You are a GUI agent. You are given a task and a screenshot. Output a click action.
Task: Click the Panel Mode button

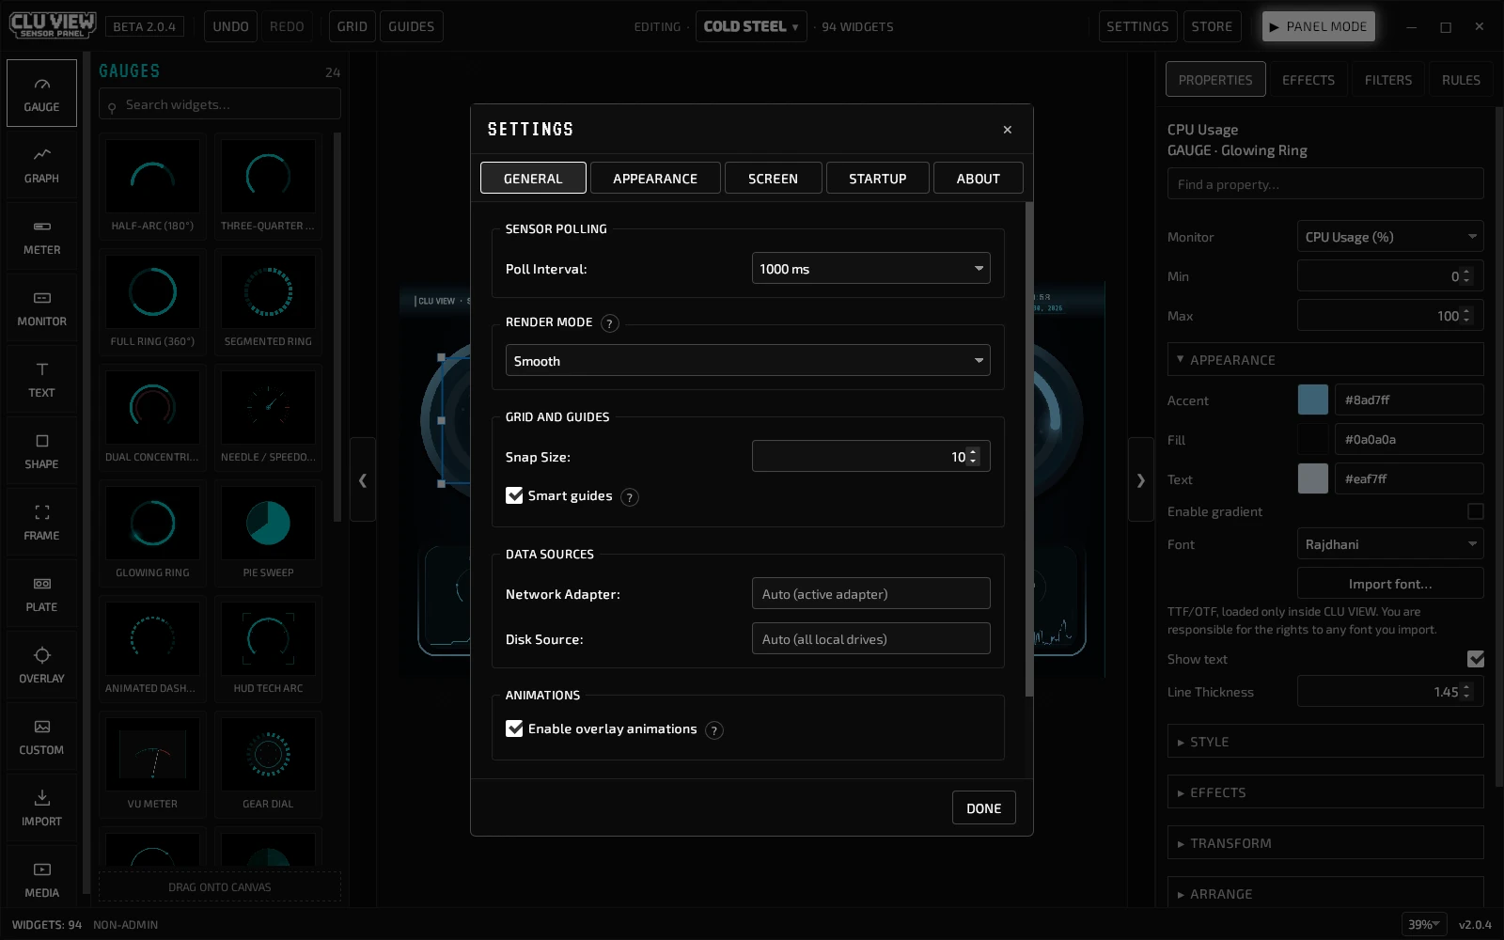pos(1319,26)
